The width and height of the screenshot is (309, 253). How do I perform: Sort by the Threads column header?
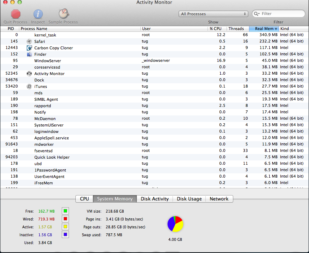(238, 29)
